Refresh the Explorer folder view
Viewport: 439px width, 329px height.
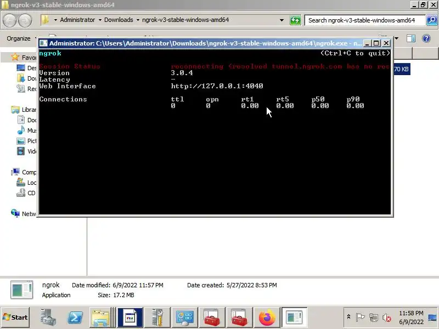295,20
